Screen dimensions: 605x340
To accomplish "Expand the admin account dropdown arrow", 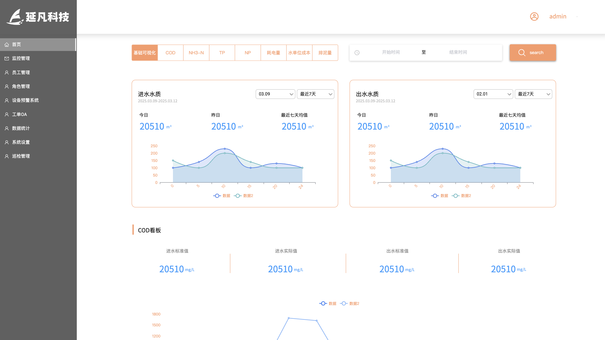I will click(577, 17).
